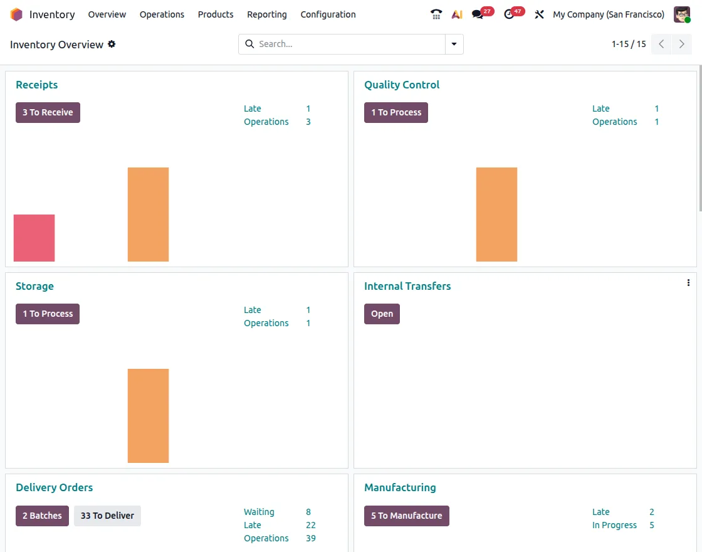The width and height of the screenshot is (702, 552).
Task: Click the Inventory app cube icon
Action: click(16, 14)
